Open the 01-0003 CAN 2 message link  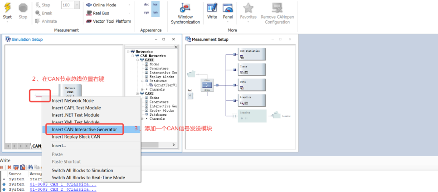click(x=63, y=189)
